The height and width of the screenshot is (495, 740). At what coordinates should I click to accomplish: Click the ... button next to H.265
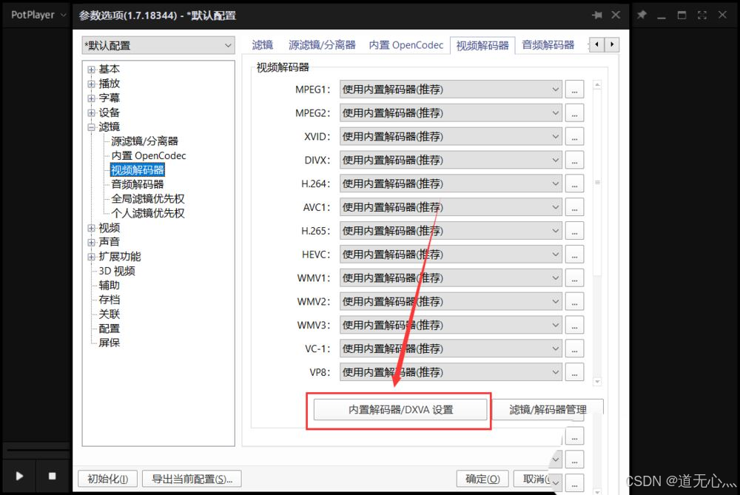tap(574, 231)
